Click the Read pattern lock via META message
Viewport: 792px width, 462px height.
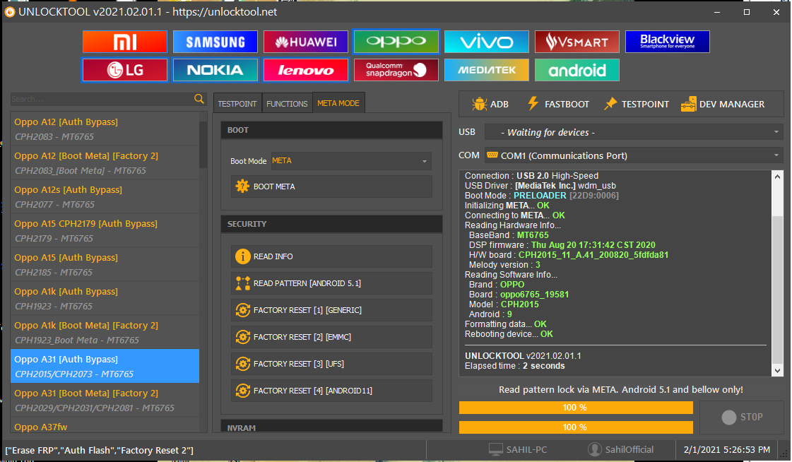pos(621,389)
